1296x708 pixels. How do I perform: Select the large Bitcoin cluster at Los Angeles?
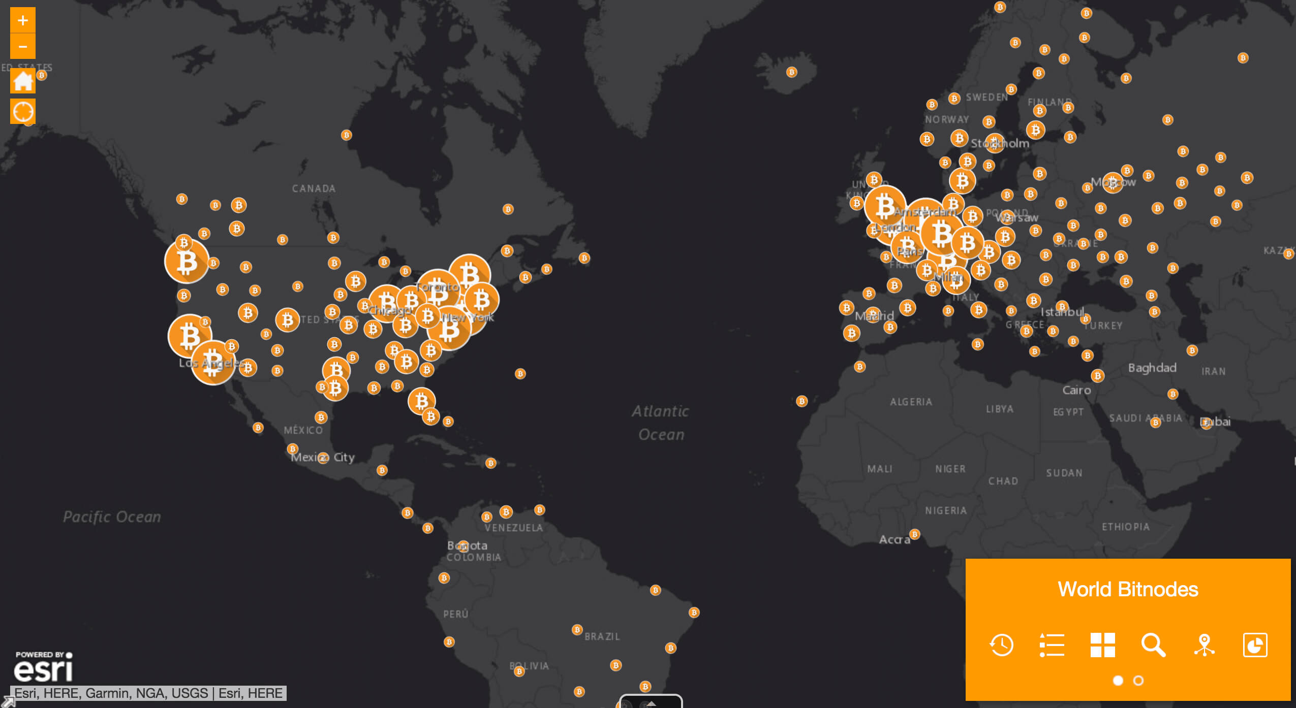click(x=213, y=363)
